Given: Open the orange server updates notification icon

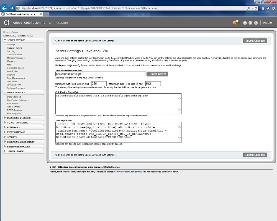Looking at the screenshot, I should point(235,23).
